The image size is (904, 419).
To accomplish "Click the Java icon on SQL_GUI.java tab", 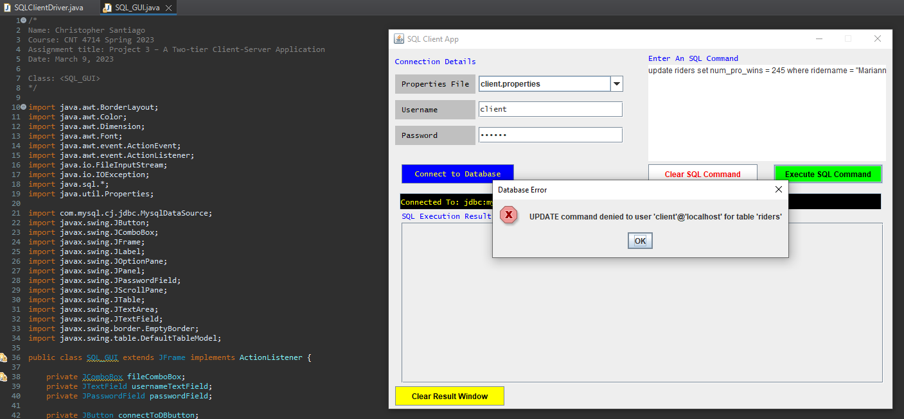I will click(107, 8).
